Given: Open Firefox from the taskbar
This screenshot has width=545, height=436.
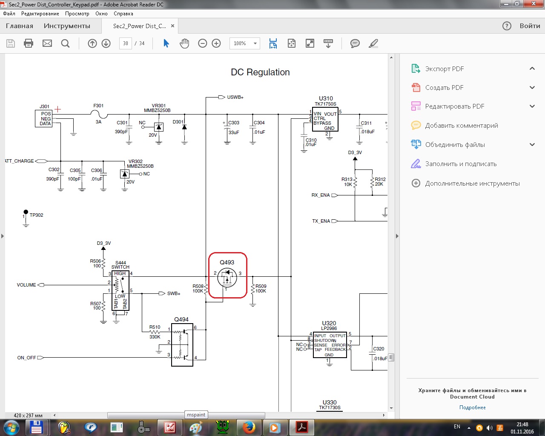Looking at the screenshot, I should click(x=249, y=427).
